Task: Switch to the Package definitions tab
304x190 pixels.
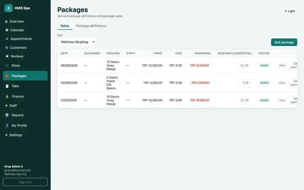Action: (x=91, y=26)
